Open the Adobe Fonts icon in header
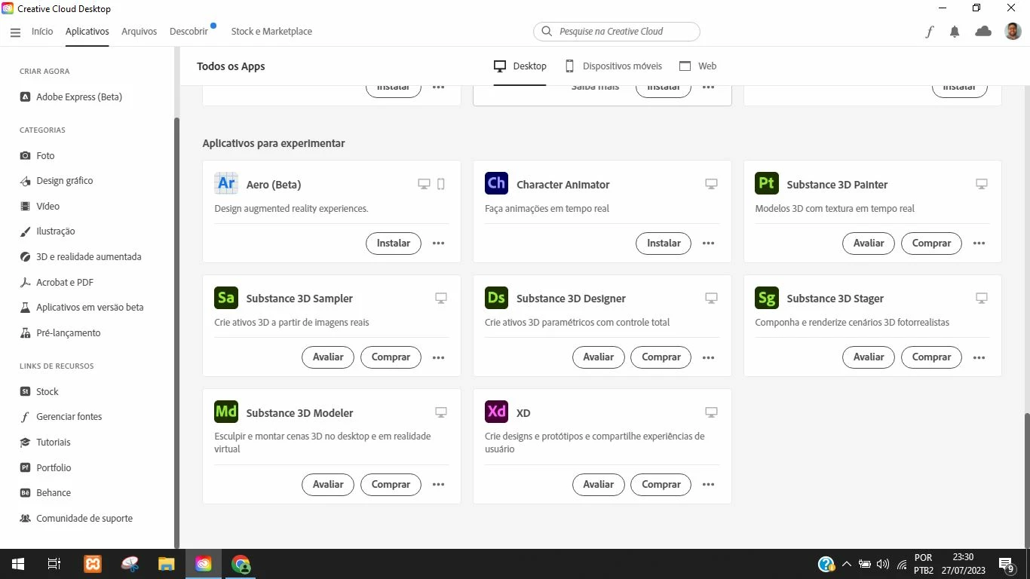 click(930, 32)
